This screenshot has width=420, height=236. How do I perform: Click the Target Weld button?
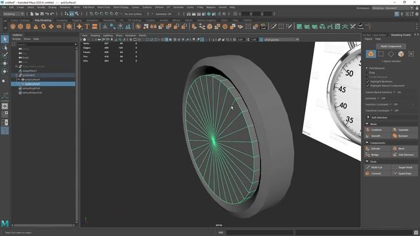point(405,167)
